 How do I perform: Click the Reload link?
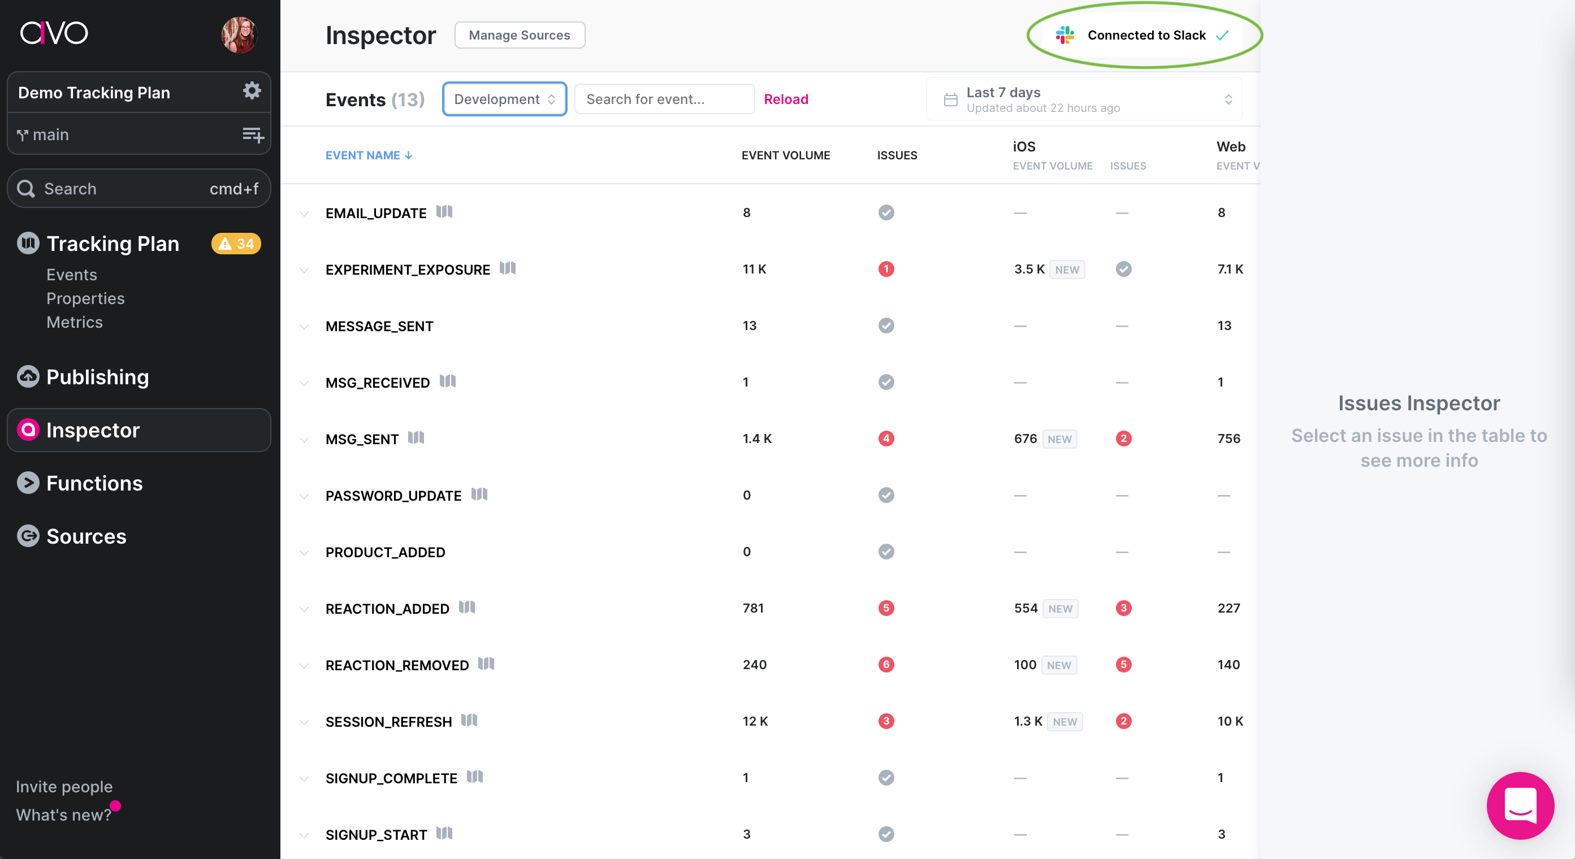click(786, 99)
